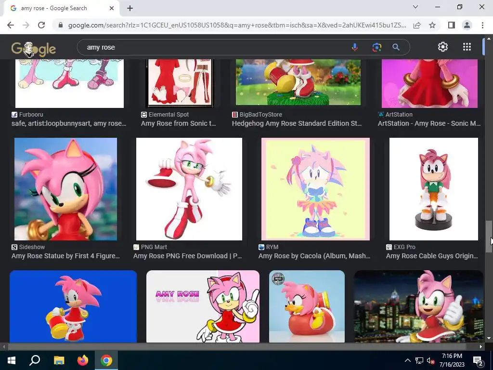Open the Sideshow Amy Rose statue image

point(65,189)
